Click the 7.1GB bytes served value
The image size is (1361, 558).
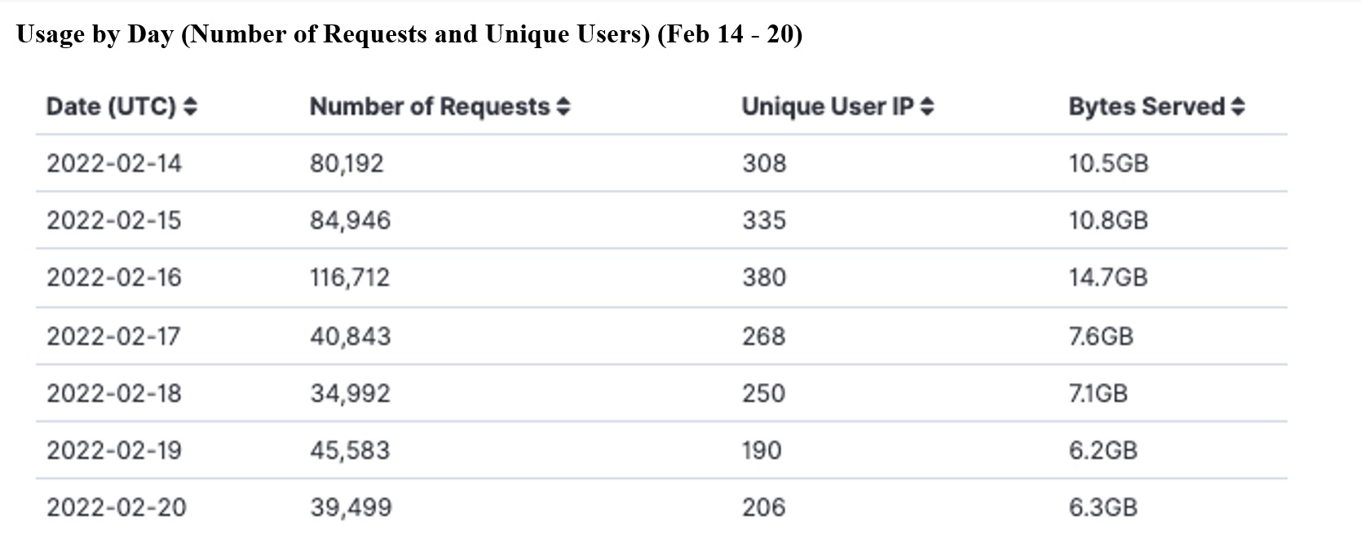[1098, 393]
